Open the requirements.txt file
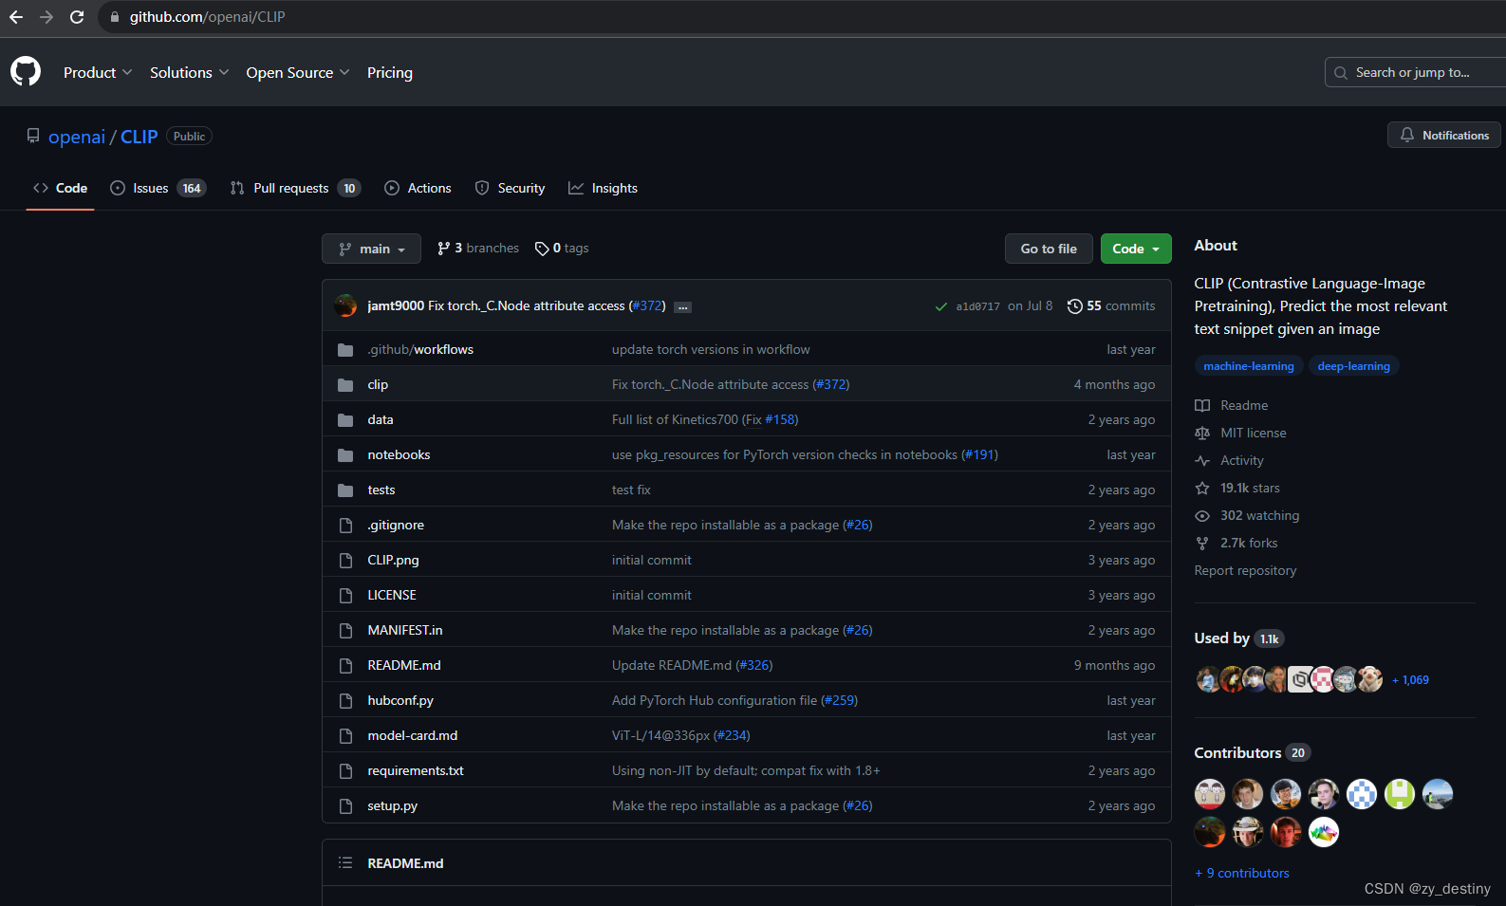1506x906 pixels. click(x=416, y=770)
